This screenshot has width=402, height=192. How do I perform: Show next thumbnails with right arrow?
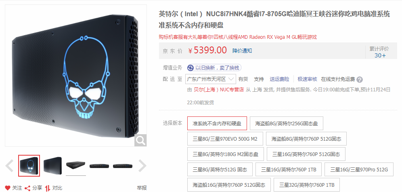(142, 166)
